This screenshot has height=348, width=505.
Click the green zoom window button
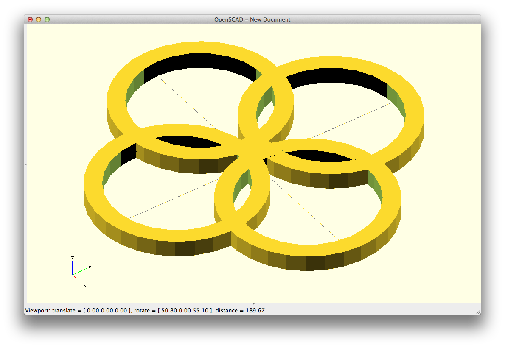47,19
